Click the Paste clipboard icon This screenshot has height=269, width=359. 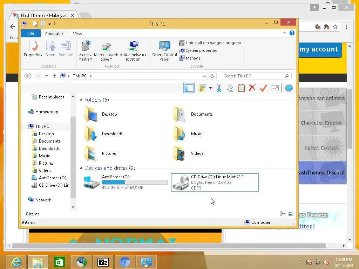tap(241, 88)
